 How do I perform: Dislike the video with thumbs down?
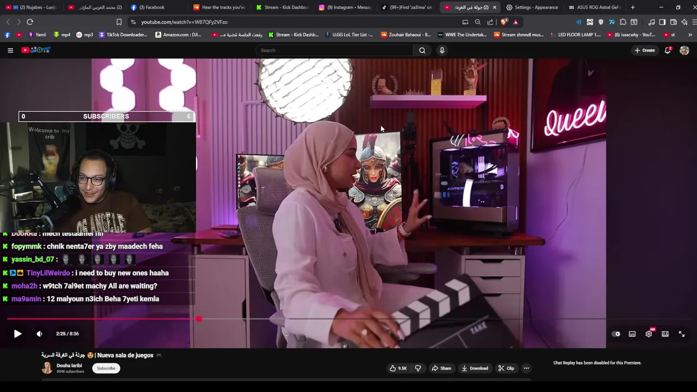click(418, 368)
